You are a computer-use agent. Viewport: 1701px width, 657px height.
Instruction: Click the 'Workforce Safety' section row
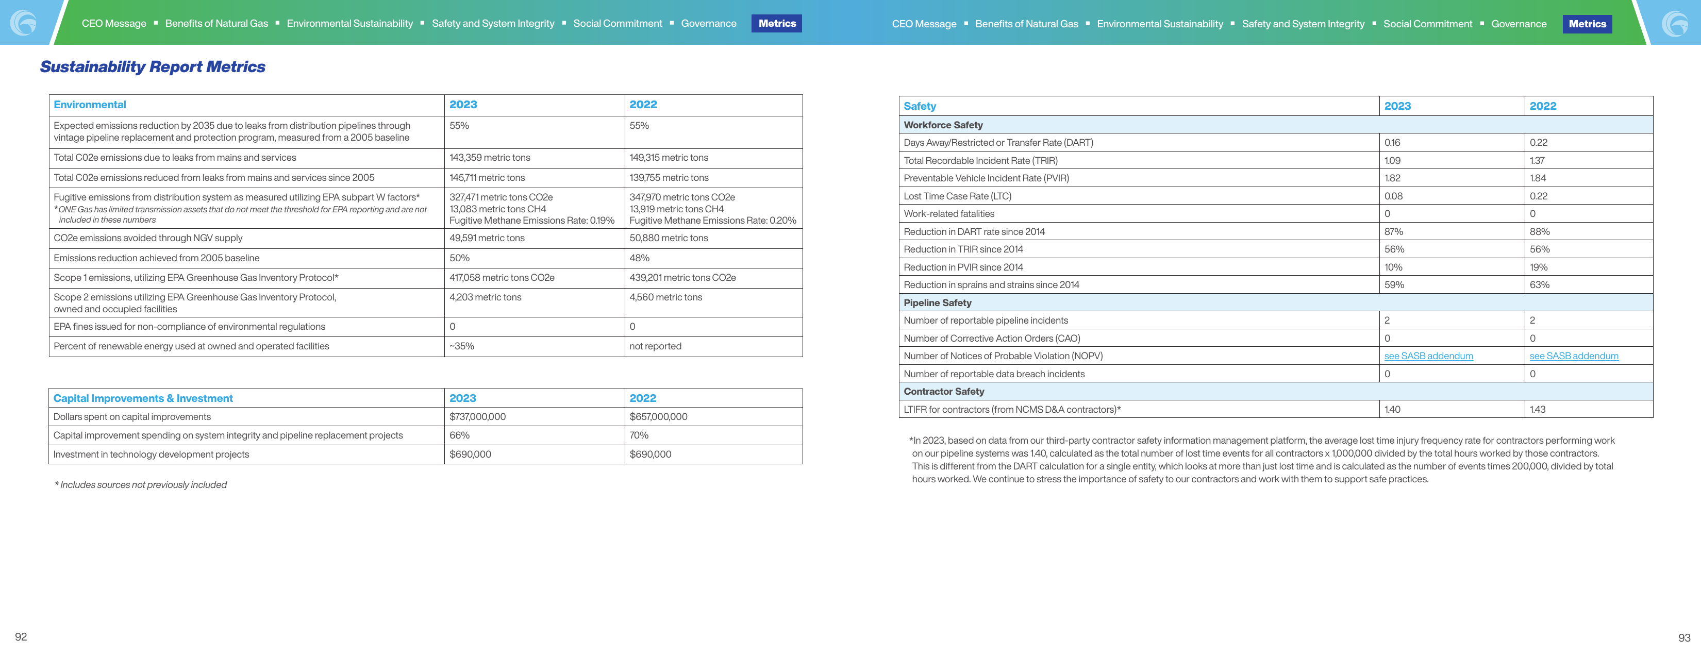coord(1276,125)
